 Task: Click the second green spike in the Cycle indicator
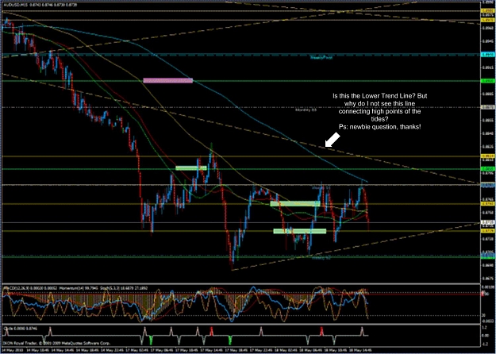click(x=230, y=341)
